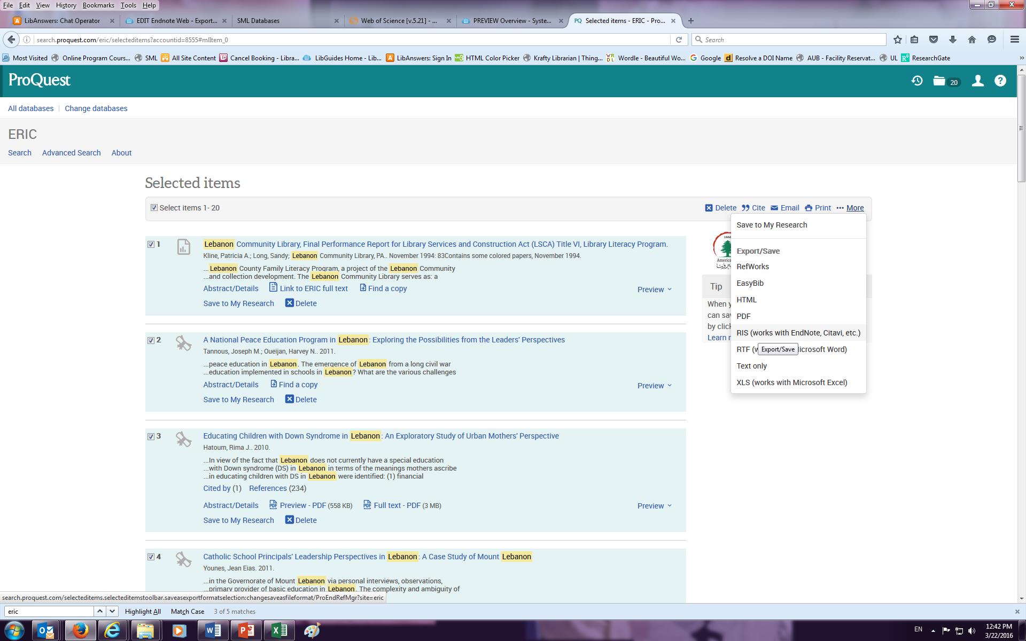
Task: Open ProQuest recent searches history icon
Action: [917, 81]
